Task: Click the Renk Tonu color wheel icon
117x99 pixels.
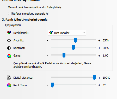Action: (9, 85)
